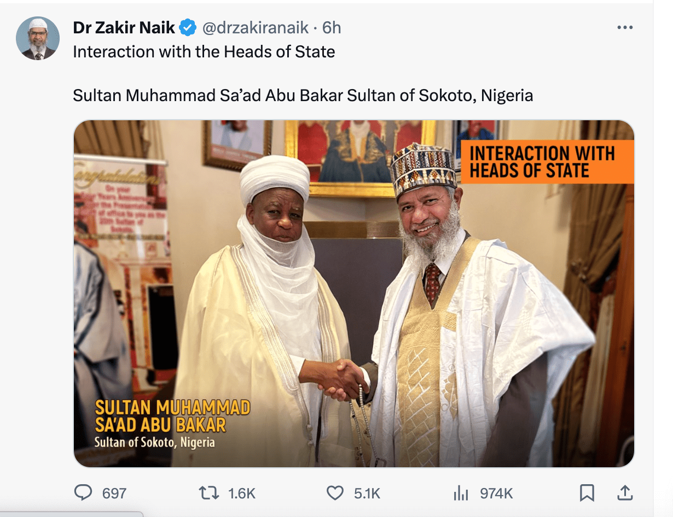Open Dr Zakir Naik's profile avatar

(38, 38)
